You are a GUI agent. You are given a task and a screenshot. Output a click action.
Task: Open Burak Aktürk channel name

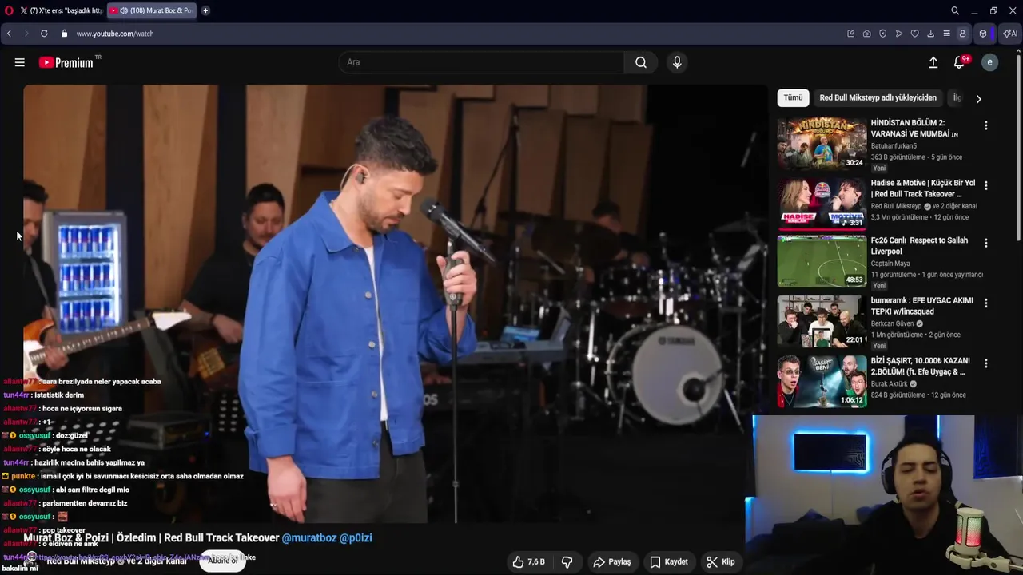[x=889, y=383]
